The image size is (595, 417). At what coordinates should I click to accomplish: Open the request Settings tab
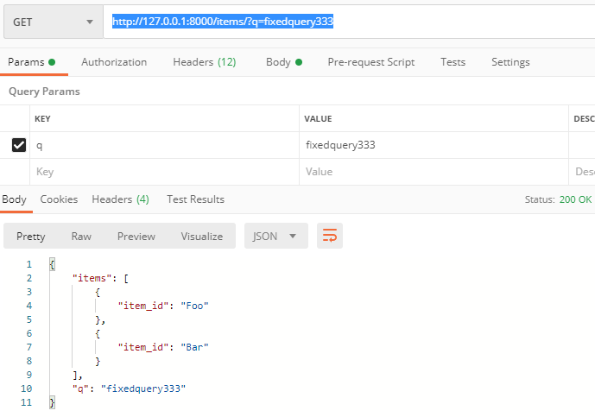click(510, 62)
